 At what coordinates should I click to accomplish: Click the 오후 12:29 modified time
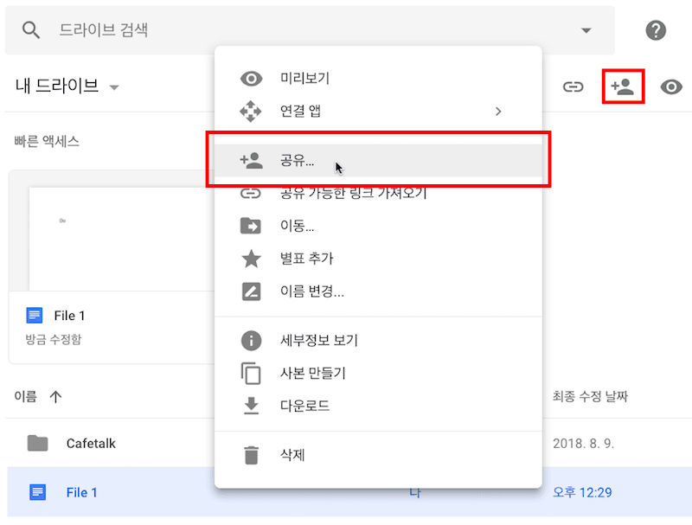[x=582, y=492]
